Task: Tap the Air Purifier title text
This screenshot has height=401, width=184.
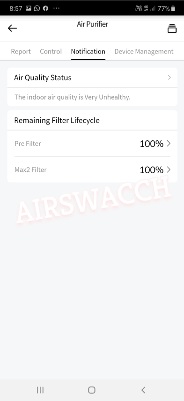Action: [93, 24]
